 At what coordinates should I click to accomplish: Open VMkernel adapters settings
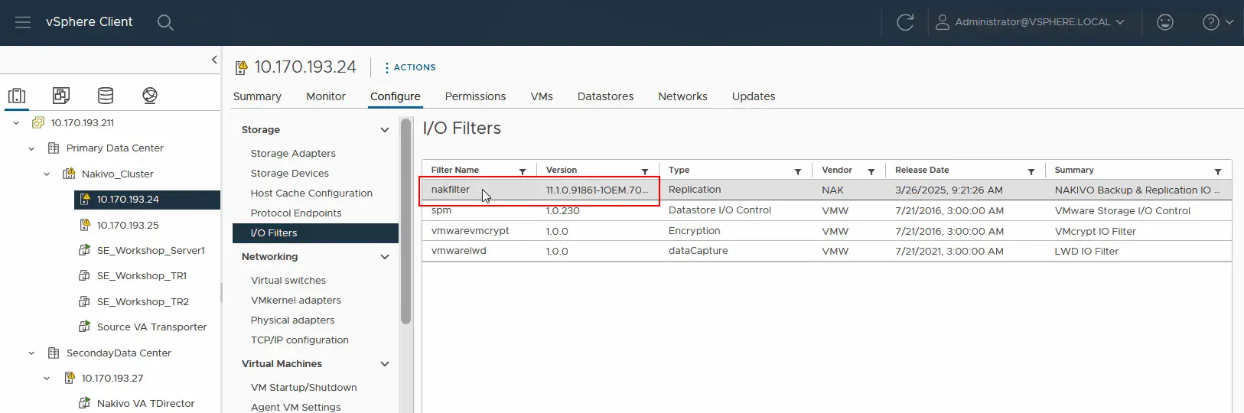click(x=296, y=300)
